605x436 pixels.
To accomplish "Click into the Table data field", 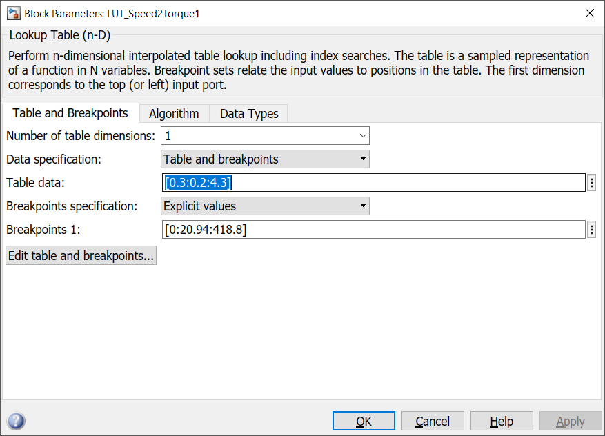I will [x=373, y=183].
